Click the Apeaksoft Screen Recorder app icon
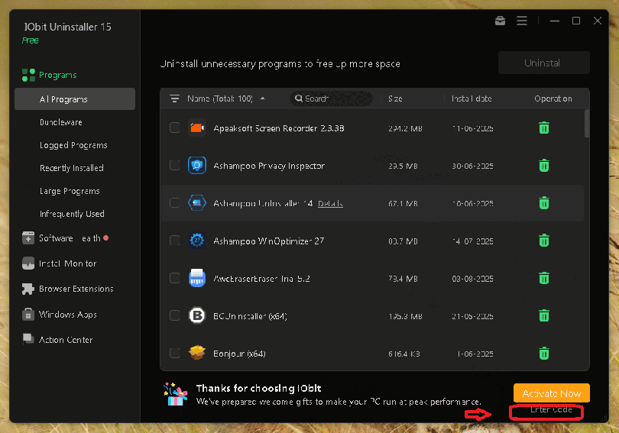Screen dimensions: 619x433 point(197,128)
